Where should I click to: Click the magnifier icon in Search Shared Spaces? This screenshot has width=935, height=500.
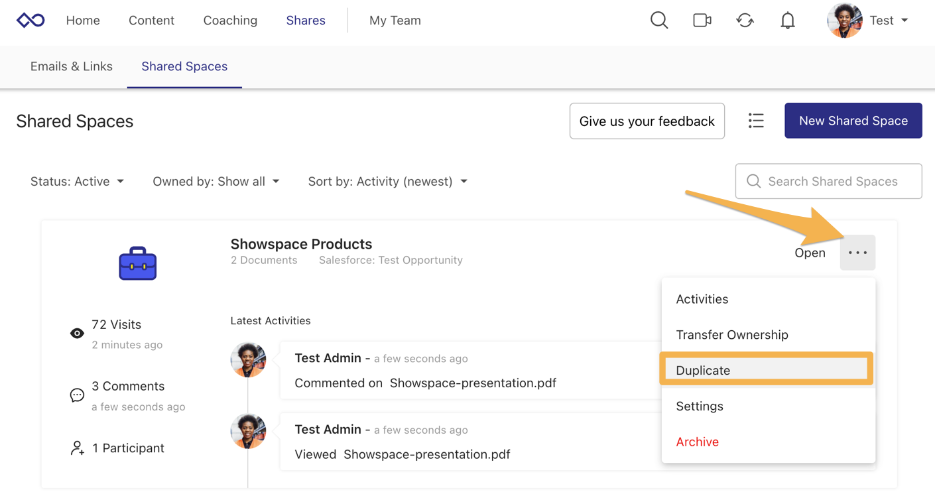(753, 181)
